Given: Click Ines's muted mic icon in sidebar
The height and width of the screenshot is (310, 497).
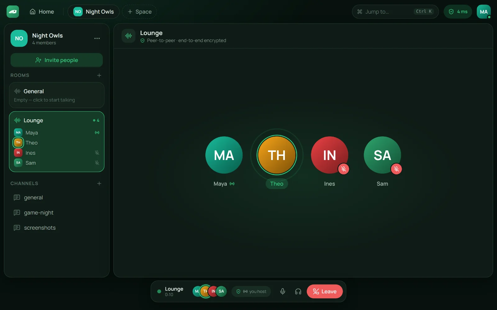Looking at the screenshot, I should pyautogui.click(x=97, y=153).
